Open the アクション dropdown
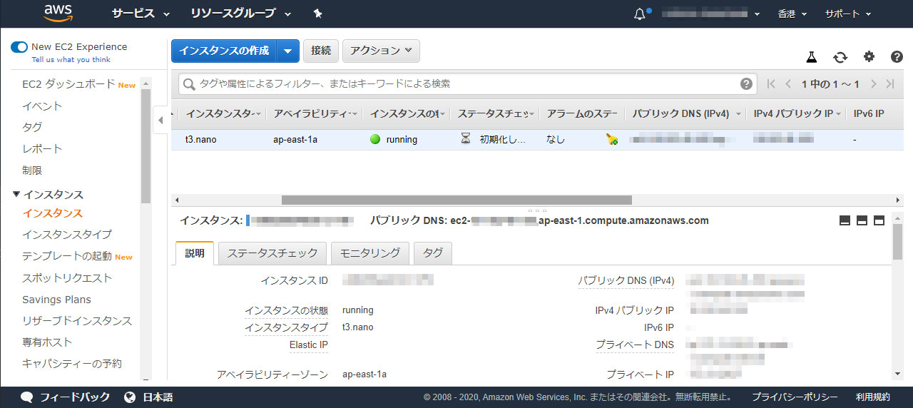The height and width of the screenshot is (408, 913). point(381,51)
